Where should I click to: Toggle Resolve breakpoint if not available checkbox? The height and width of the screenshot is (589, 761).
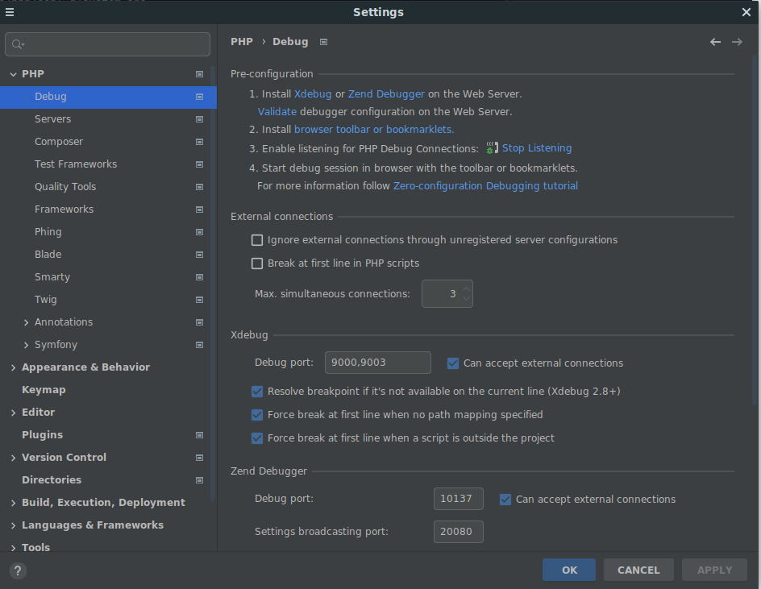point(257,392)
